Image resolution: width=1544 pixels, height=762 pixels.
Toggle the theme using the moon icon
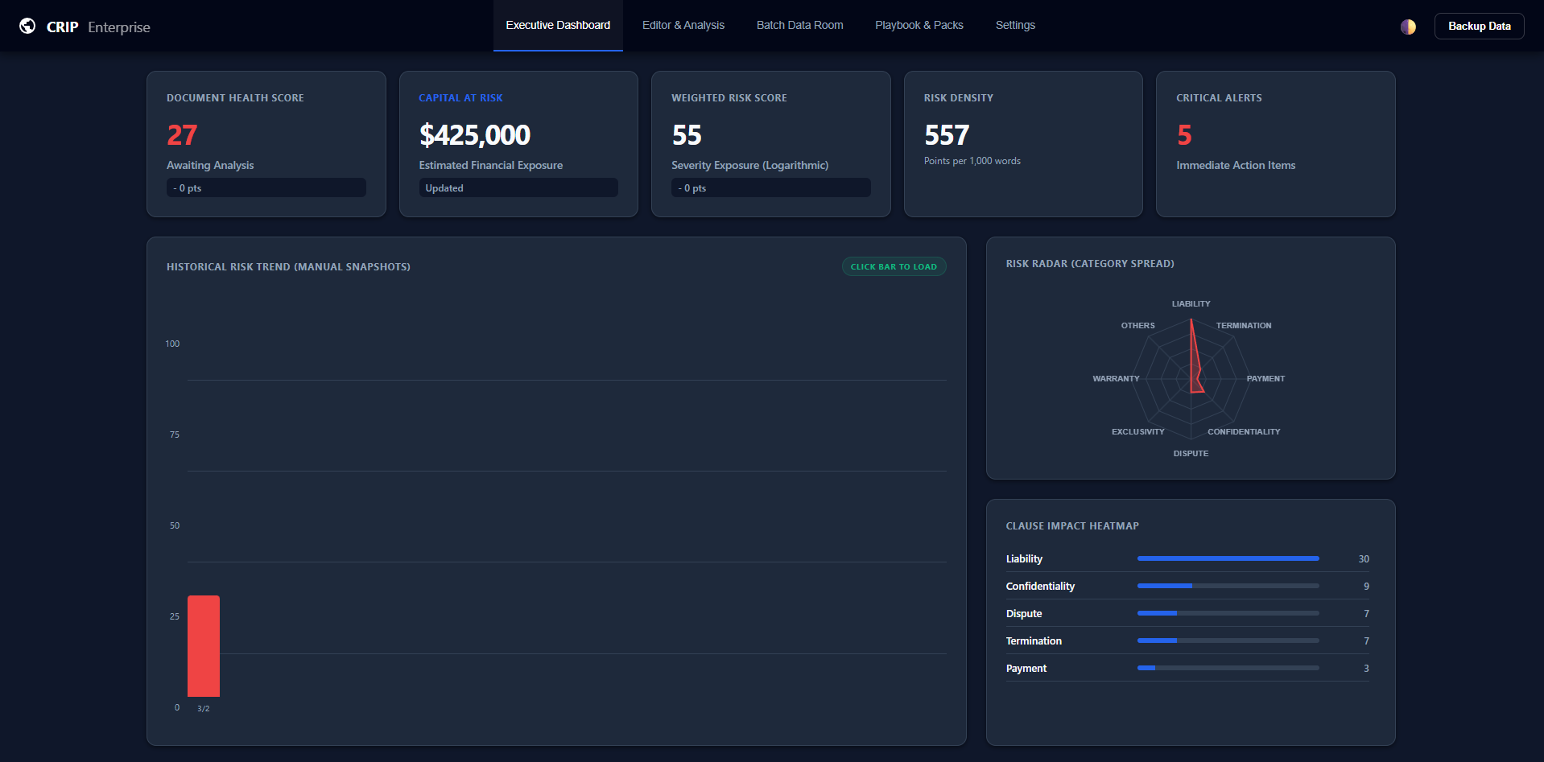[x=1408, y=27]
